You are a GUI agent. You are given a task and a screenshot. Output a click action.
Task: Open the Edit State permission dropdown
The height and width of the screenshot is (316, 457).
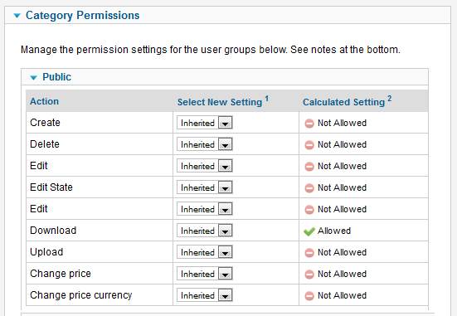[205, 187]
